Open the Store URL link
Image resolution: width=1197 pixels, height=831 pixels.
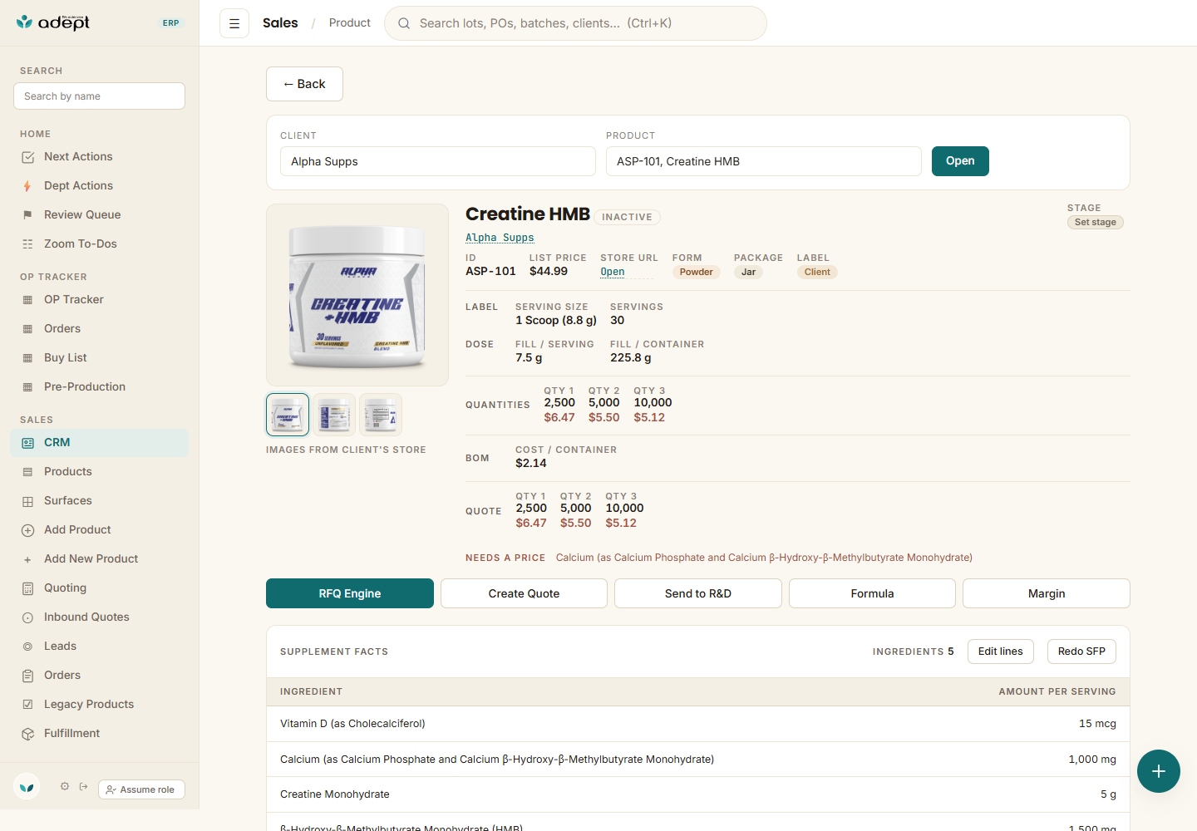(x=613, y=272)
